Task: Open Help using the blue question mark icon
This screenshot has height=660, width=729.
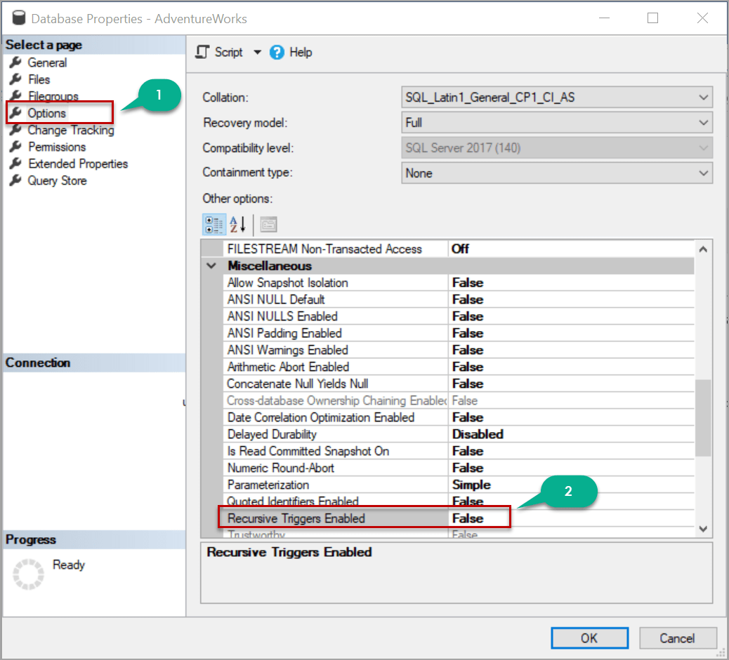Action: click(277, 52)
